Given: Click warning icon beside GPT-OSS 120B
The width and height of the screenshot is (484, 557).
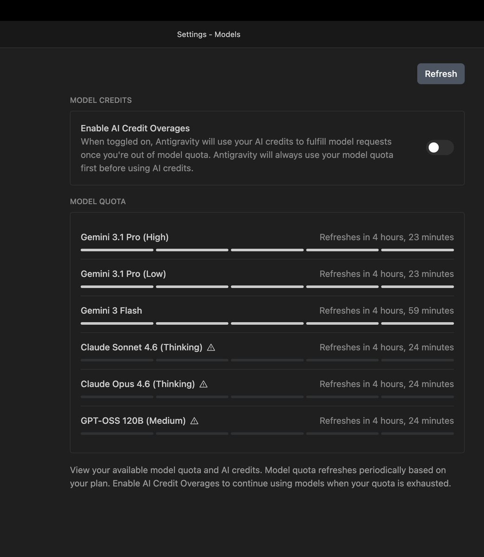Looking at the screenshot, I should click(194, 421).
